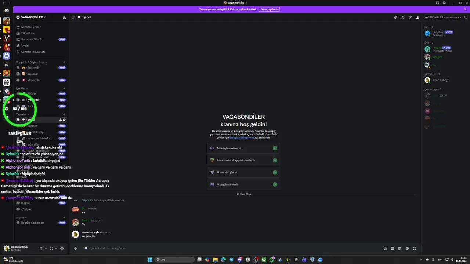Image resolution: width=470 pixels, height=264 pixels.
Task: Open notification settings bell in channel header
Action: [x=403, y=17]
